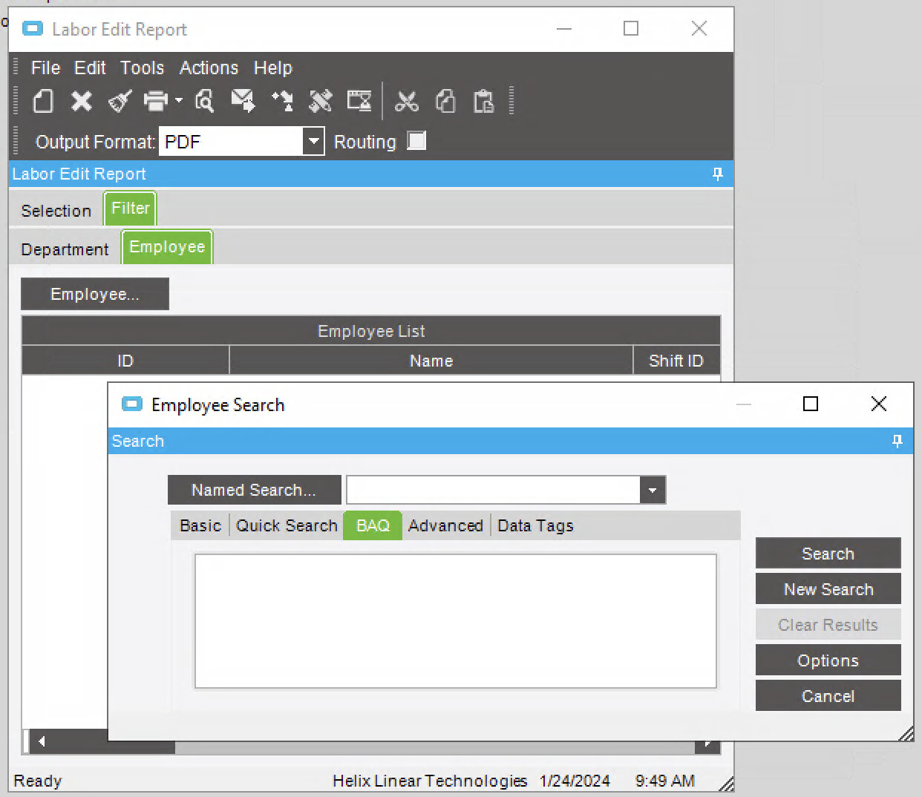The image size is (922, 797).
Task: Click the Copy pages icon
Action: (x=445, y=101)
